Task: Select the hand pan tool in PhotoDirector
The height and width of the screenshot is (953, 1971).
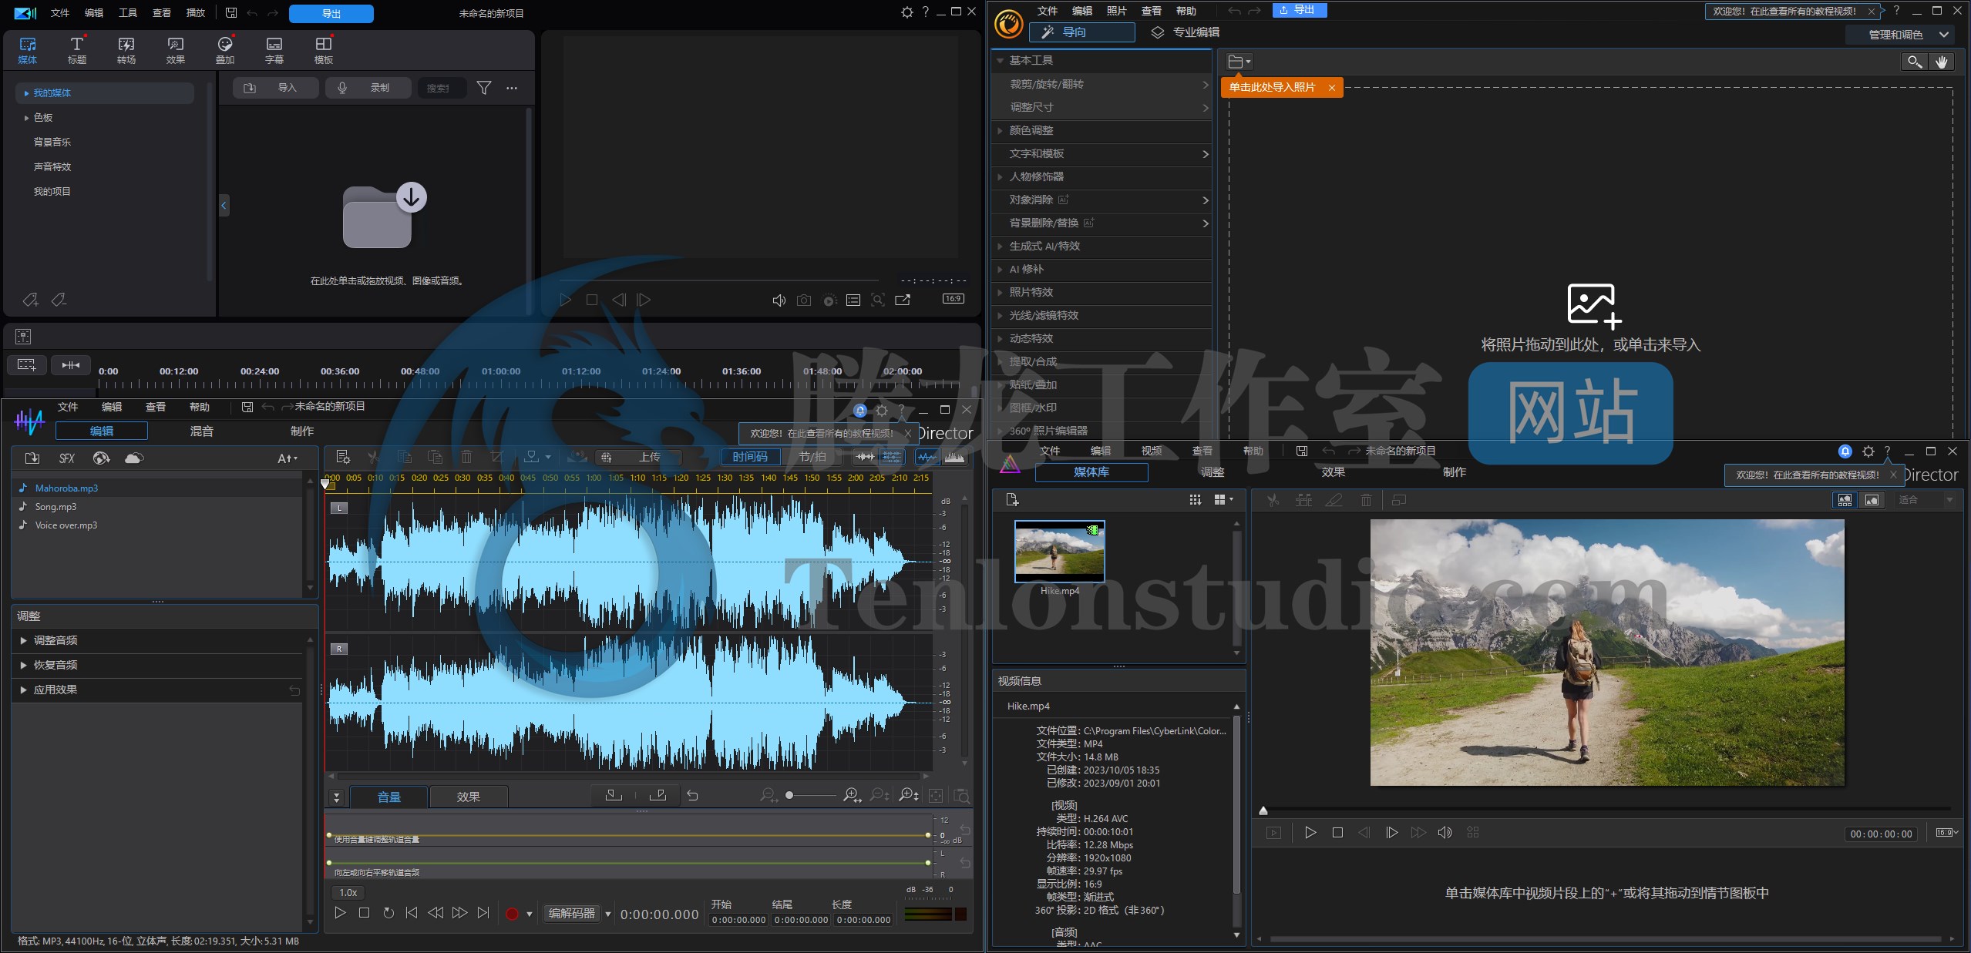Action: [x=1941, y=62]
